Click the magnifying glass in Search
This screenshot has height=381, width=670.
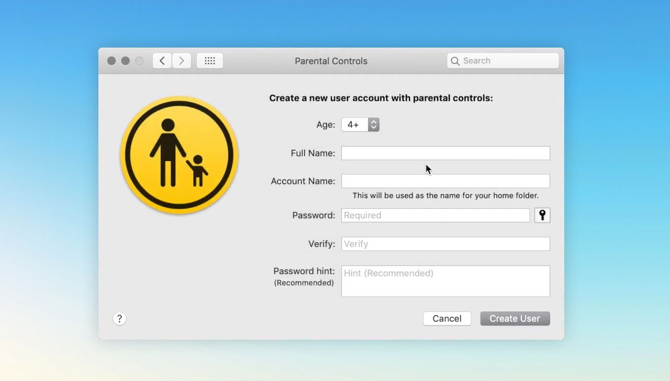[455, 61]
